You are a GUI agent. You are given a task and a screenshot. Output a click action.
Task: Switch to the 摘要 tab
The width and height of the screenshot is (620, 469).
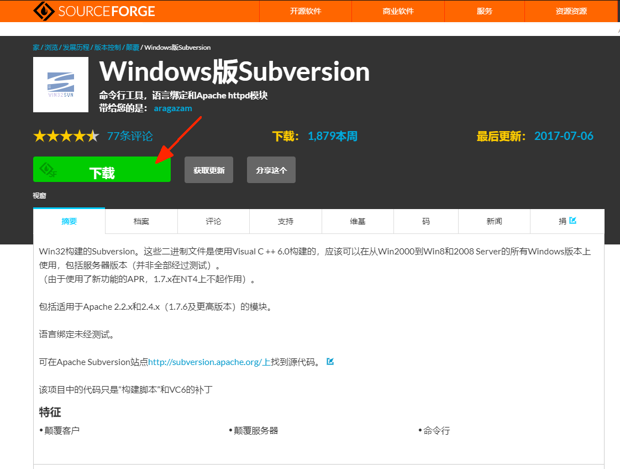(x=69, y=221)
